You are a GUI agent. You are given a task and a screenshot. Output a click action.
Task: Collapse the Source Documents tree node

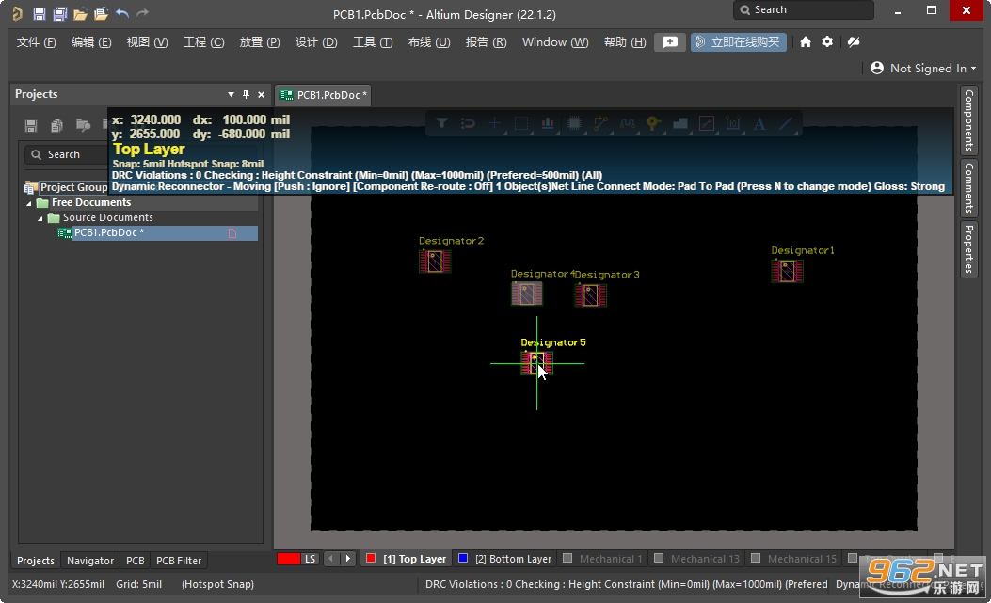point(40,218)
